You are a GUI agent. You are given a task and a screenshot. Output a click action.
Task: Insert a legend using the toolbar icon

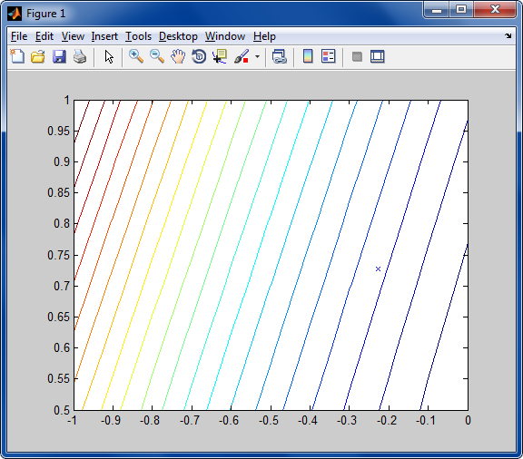(329, 56)
